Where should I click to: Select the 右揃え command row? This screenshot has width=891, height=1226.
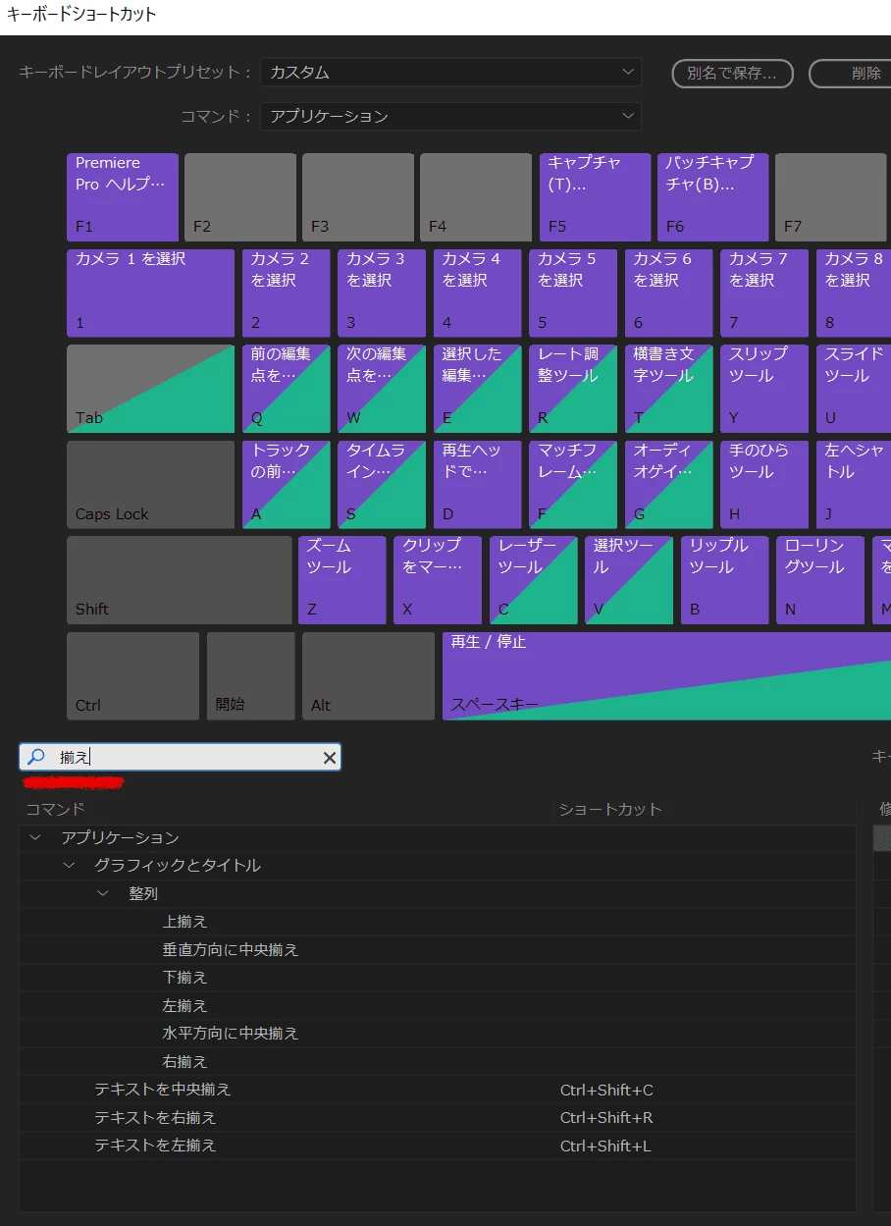(x=438, y=1061)
